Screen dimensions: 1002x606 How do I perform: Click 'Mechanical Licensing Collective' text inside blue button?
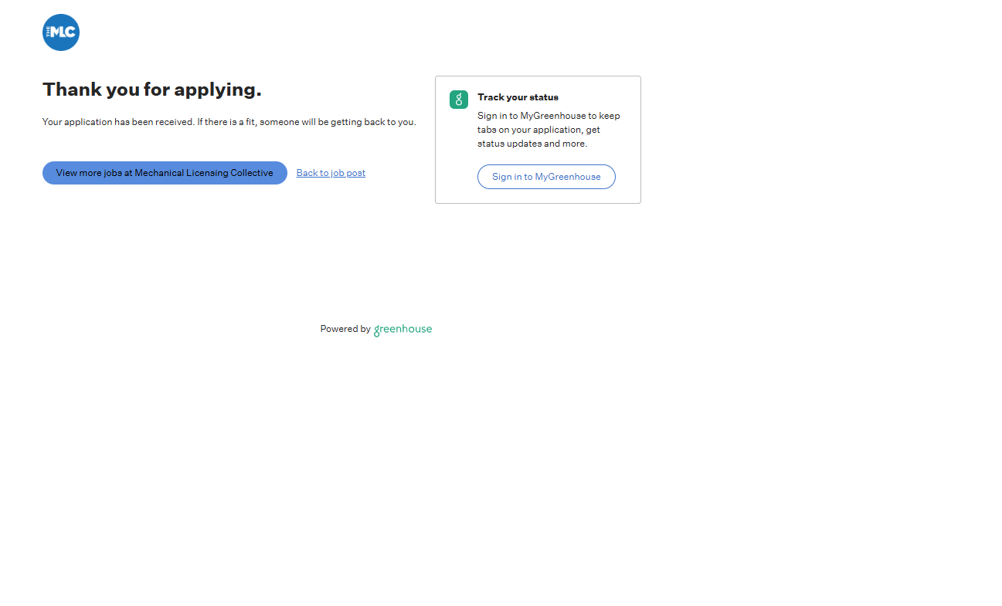point(204,173)
